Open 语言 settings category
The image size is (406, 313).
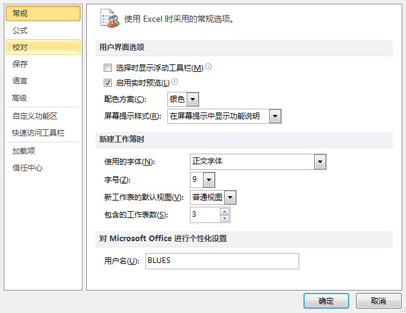tap(43, 81)
